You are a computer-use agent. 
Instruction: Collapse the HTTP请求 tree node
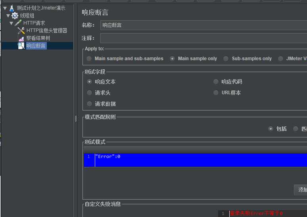tap(12, 23)
